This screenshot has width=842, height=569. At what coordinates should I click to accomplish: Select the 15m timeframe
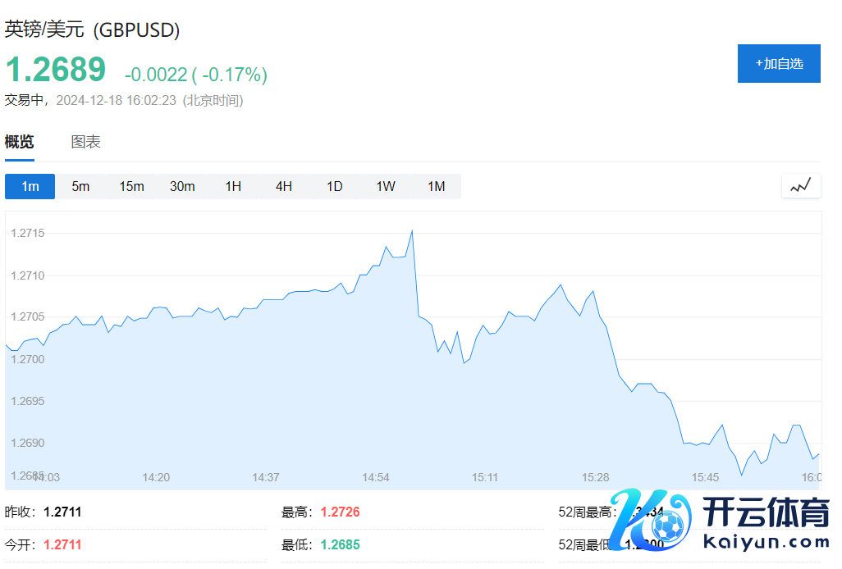click(131, 186)
